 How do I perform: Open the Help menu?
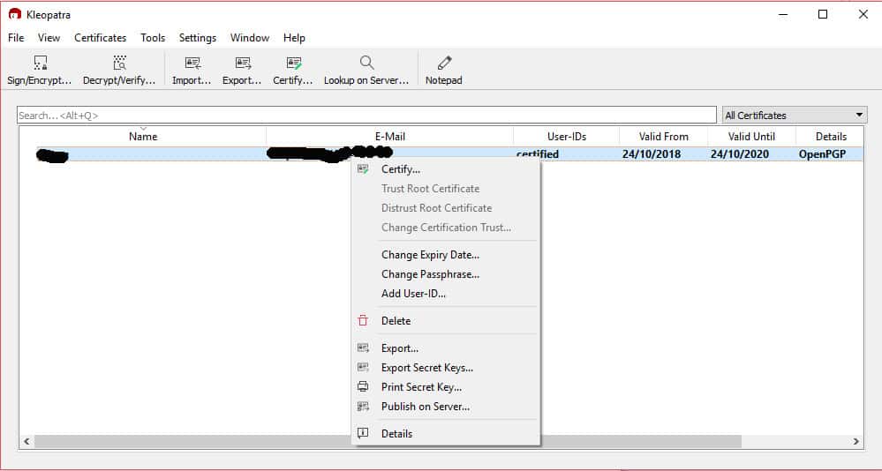[294, 38]
